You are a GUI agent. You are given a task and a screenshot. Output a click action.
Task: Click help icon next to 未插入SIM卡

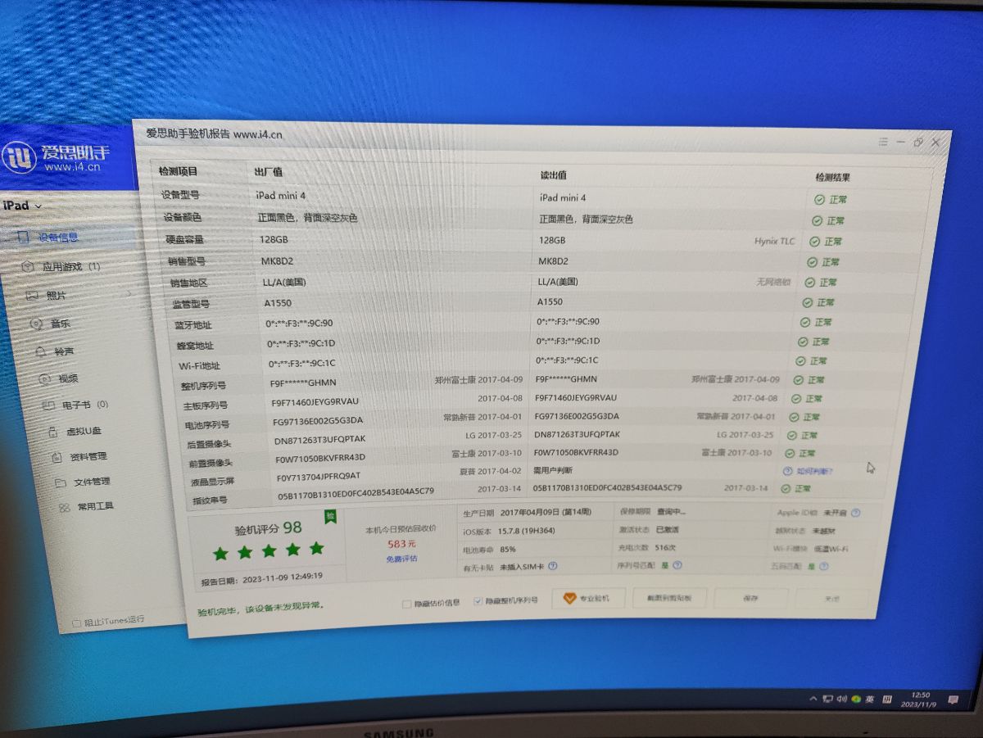click(x=553, y=566)
